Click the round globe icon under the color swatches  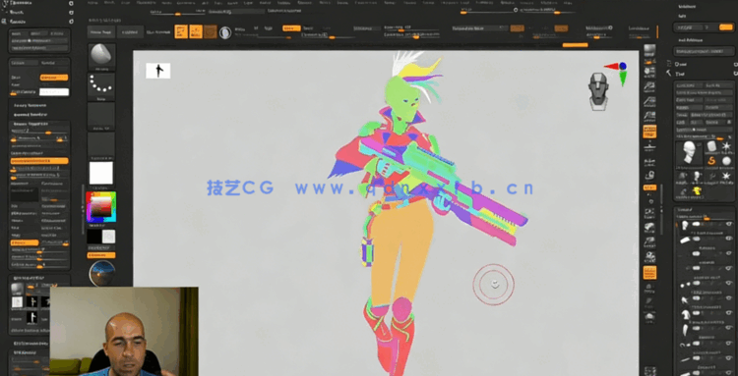pyautogui.click(x=101, y=274)
